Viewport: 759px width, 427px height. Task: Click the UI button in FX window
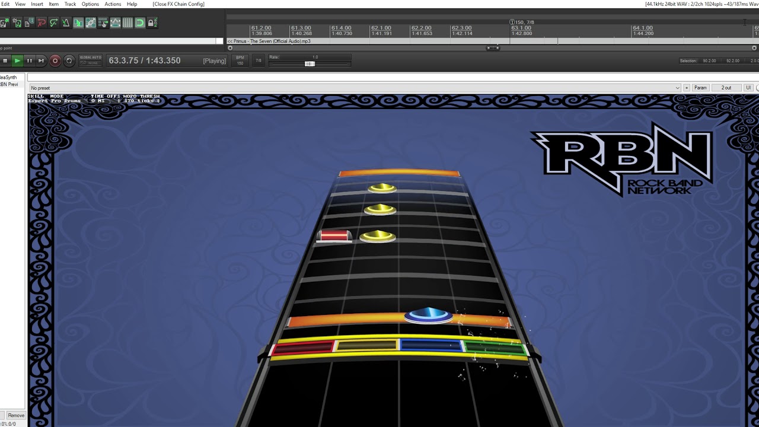(x=748, y=88)
